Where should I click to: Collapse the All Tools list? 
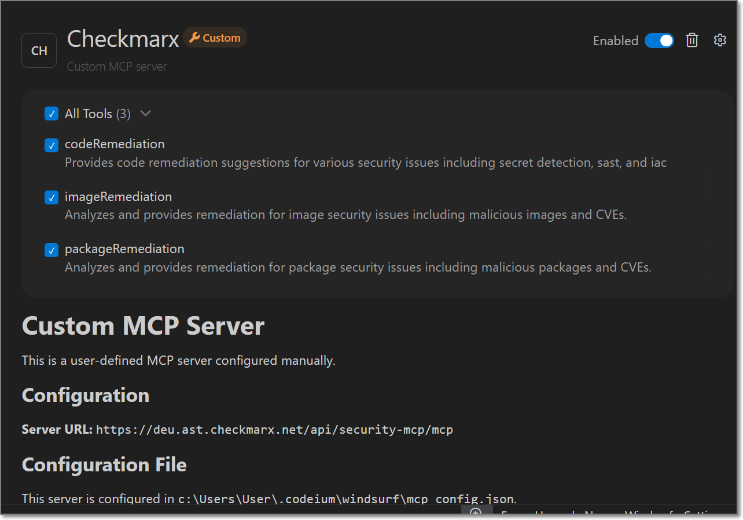point(145,113)
